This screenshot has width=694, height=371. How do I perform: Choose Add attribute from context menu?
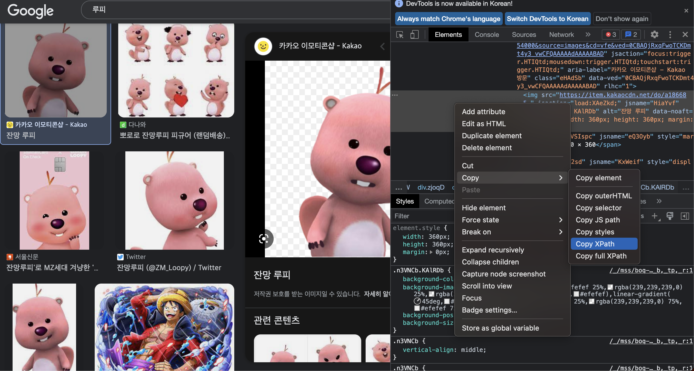pyautogui.click(x=512, y=112)
